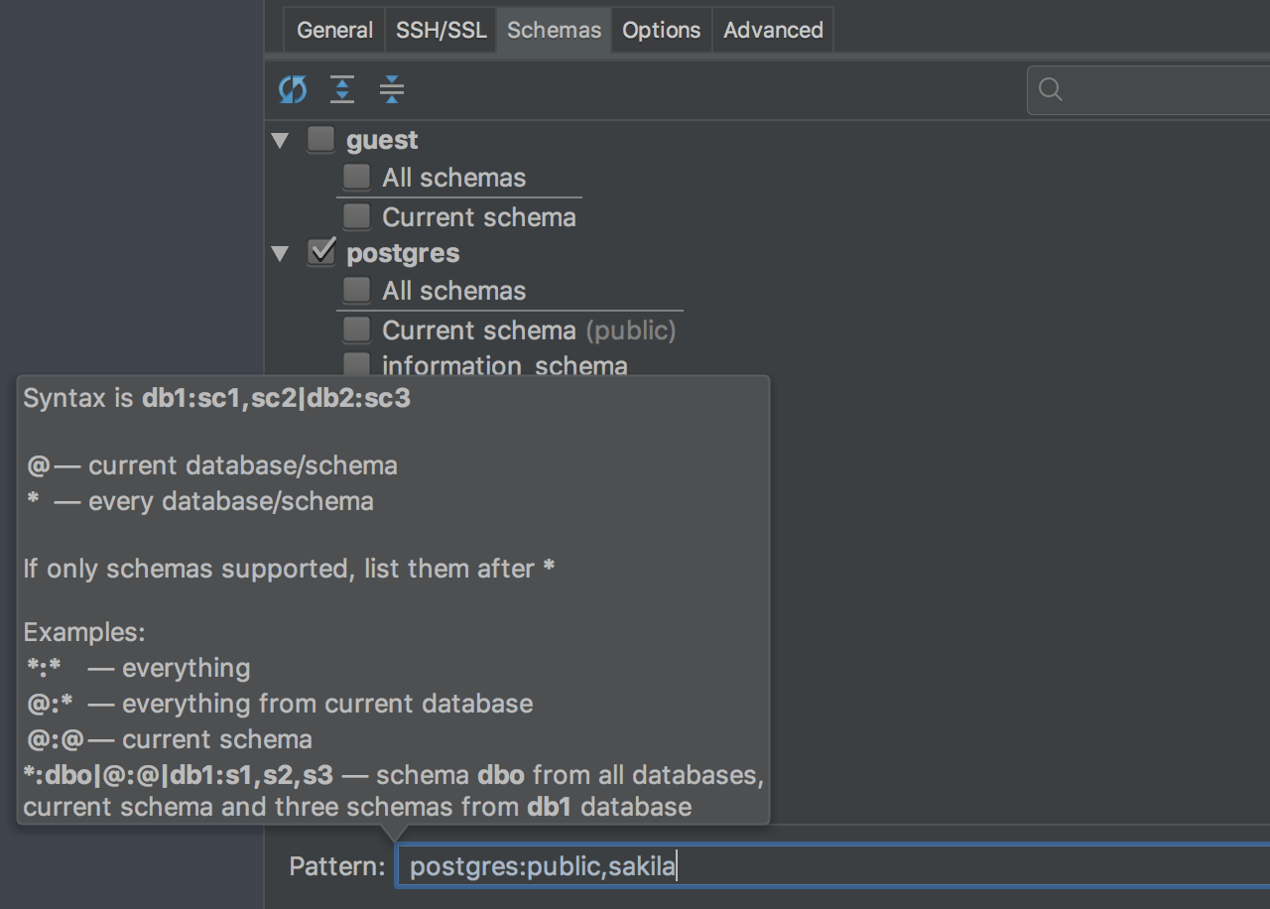Click the refresh schemas icon

coord(293,90)
